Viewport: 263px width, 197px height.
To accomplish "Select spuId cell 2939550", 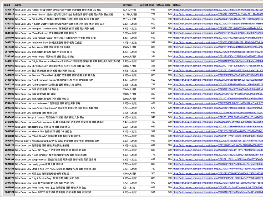I will pos(9,141).
